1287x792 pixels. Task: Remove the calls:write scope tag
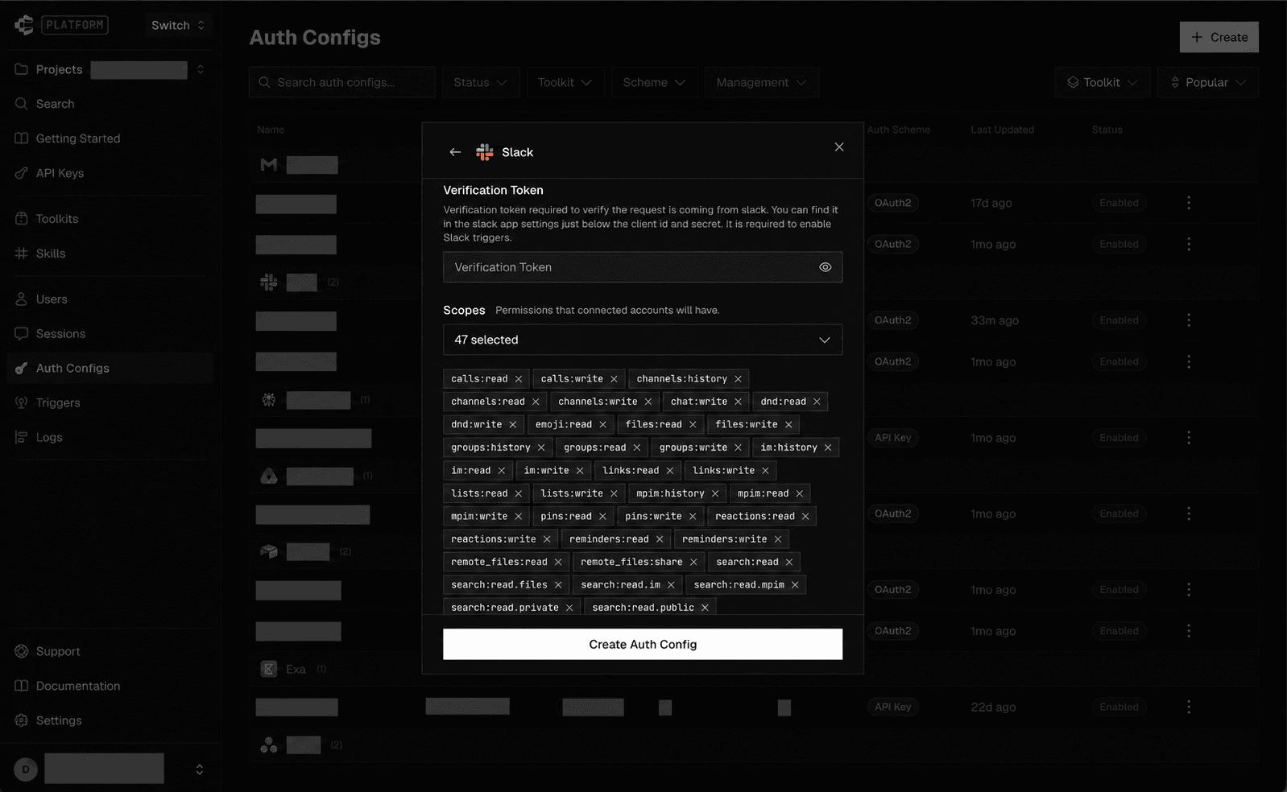pos(614,379)
